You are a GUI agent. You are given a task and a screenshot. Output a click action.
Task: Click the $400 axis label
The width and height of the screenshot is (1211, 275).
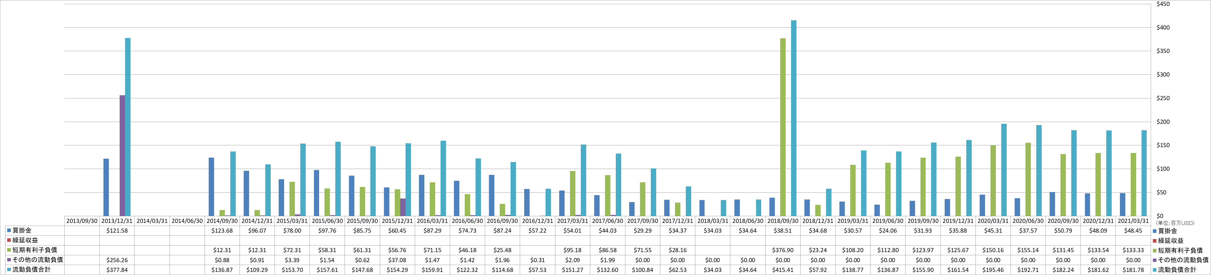1163,28
